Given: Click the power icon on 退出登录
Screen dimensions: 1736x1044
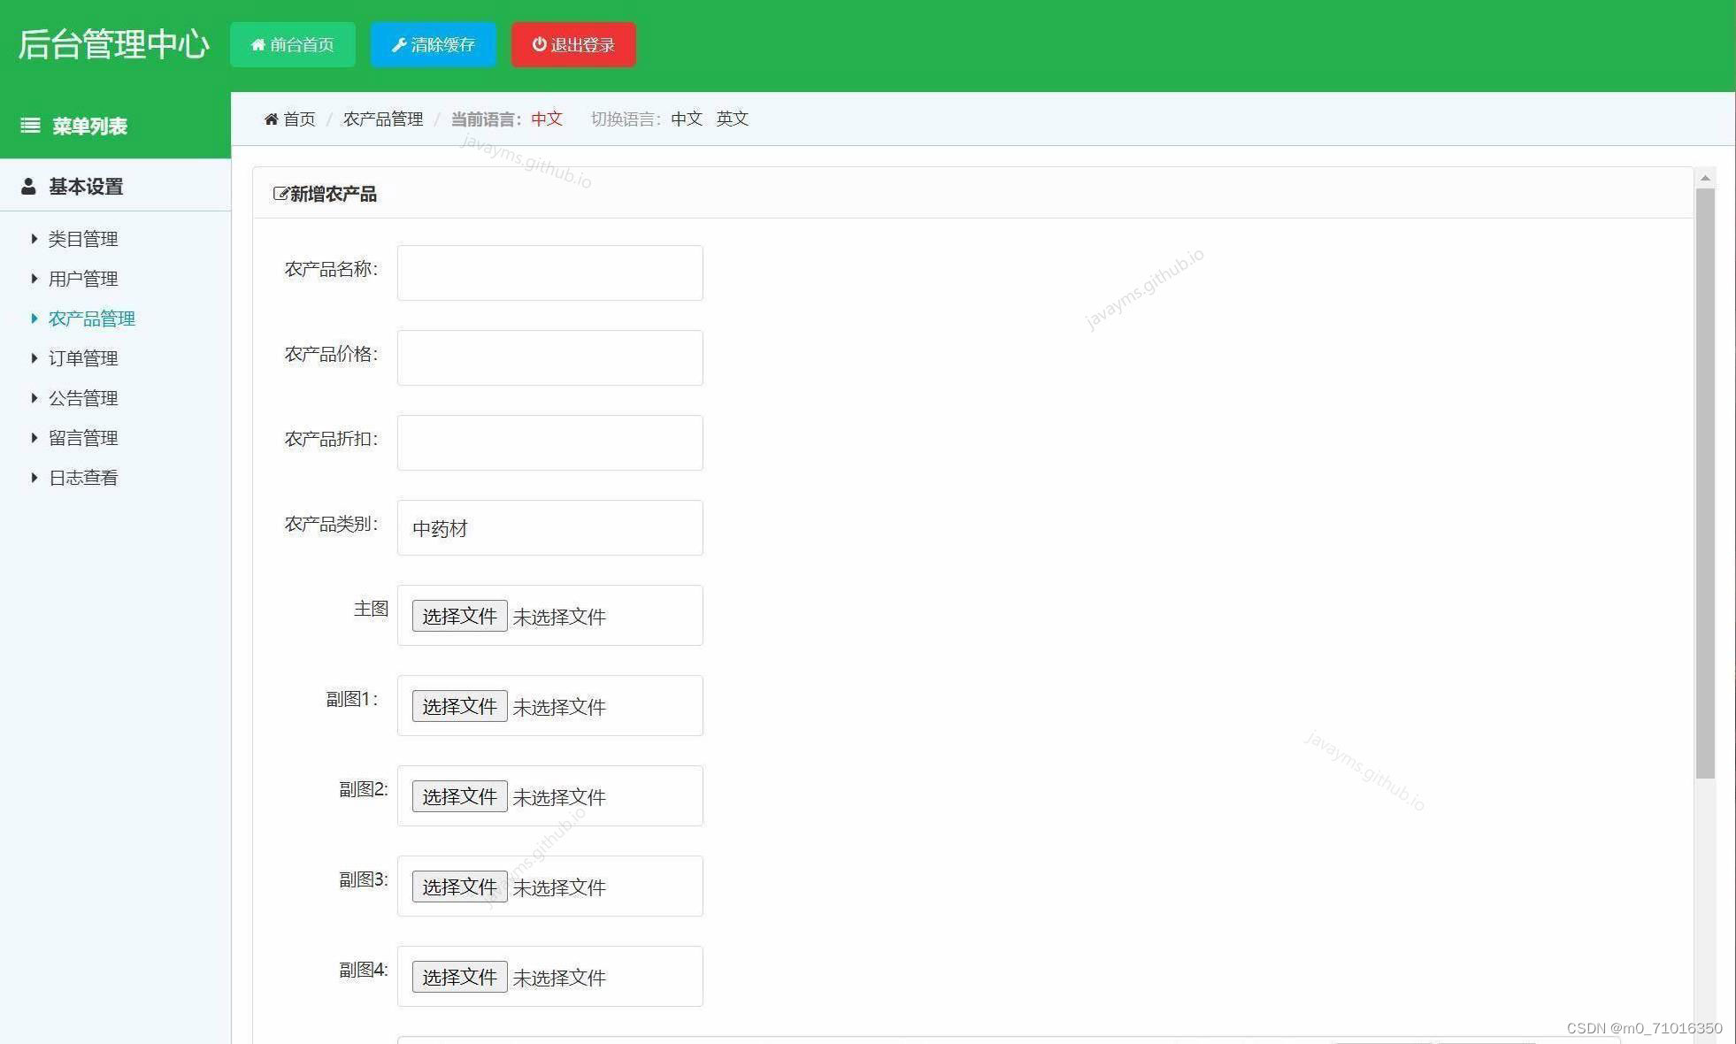Looking at the screenshot, I should click(539, 44).
